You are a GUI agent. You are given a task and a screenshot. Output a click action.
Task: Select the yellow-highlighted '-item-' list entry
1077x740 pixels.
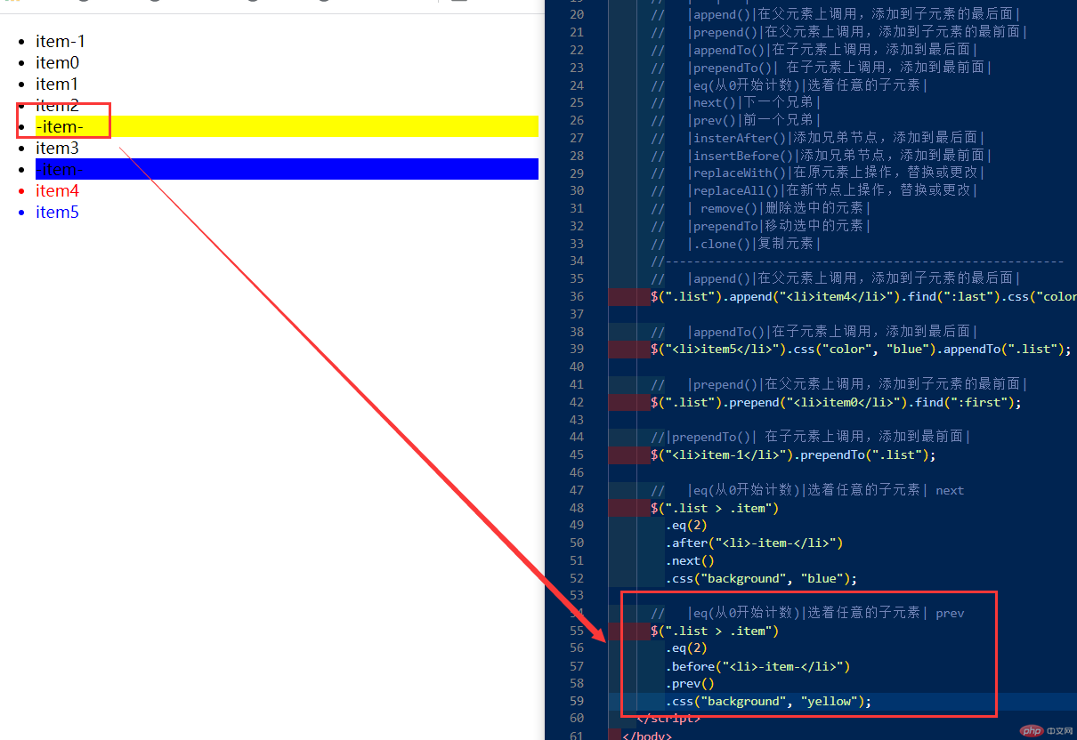[x=287, y=126]
